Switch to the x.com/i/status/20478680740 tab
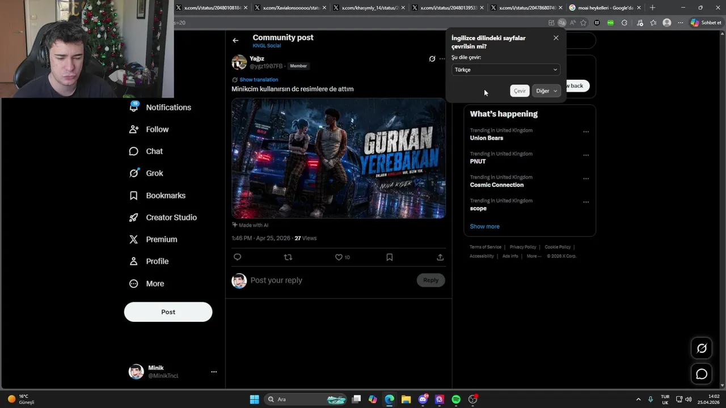 point(526,8)
